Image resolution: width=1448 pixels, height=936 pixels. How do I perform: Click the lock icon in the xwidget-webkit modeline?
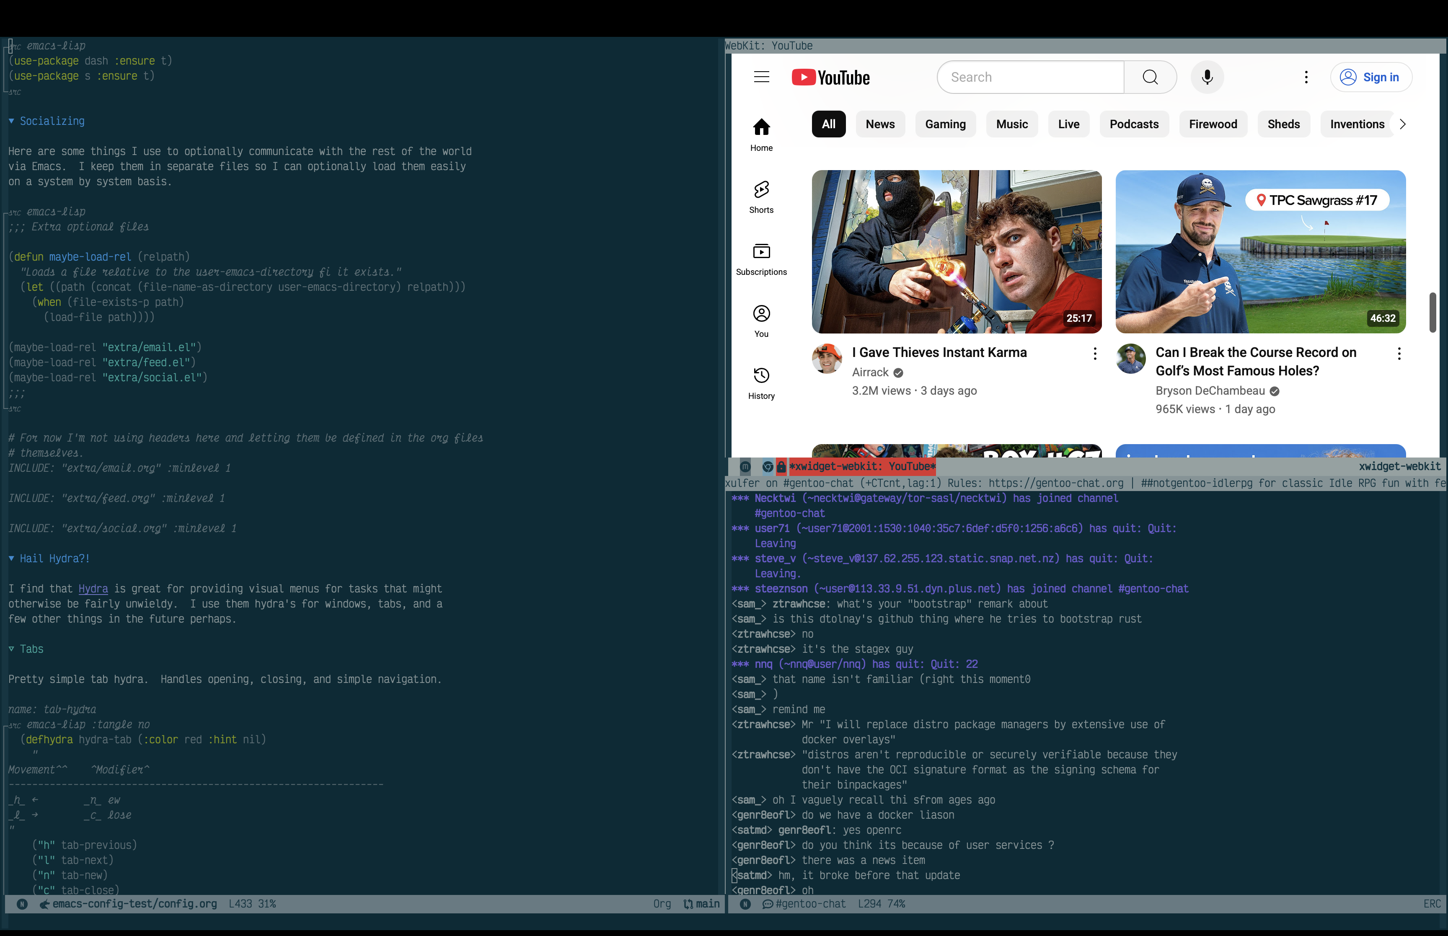pos(781,467)
